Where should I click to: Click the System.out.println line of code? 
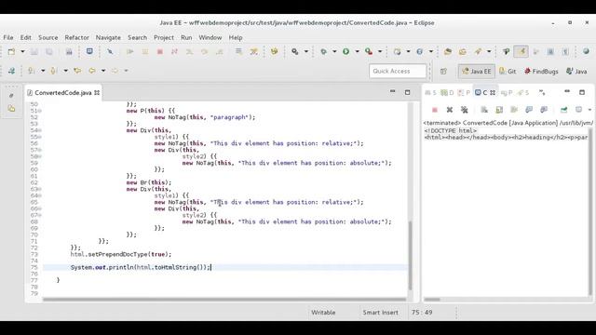[141, 267]
